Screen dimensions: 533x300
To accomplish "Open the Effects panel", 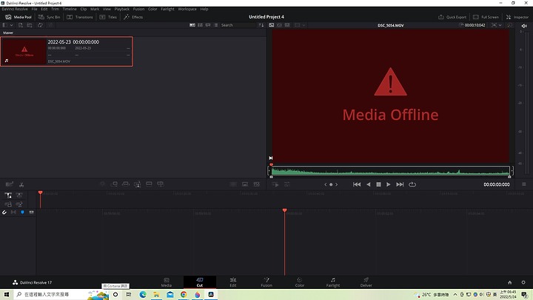I will [133, 17].
